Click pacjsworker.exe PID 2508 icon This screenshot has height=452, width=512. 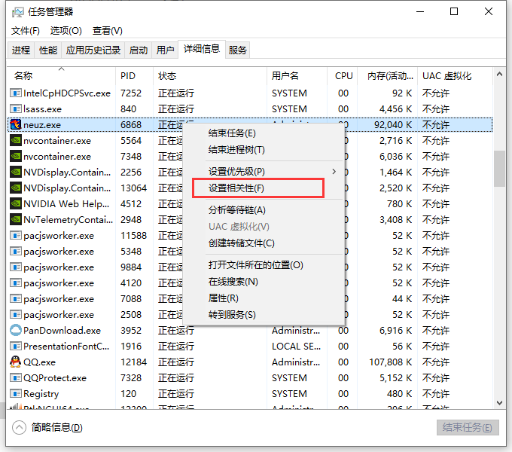click(x=15, y=314)
